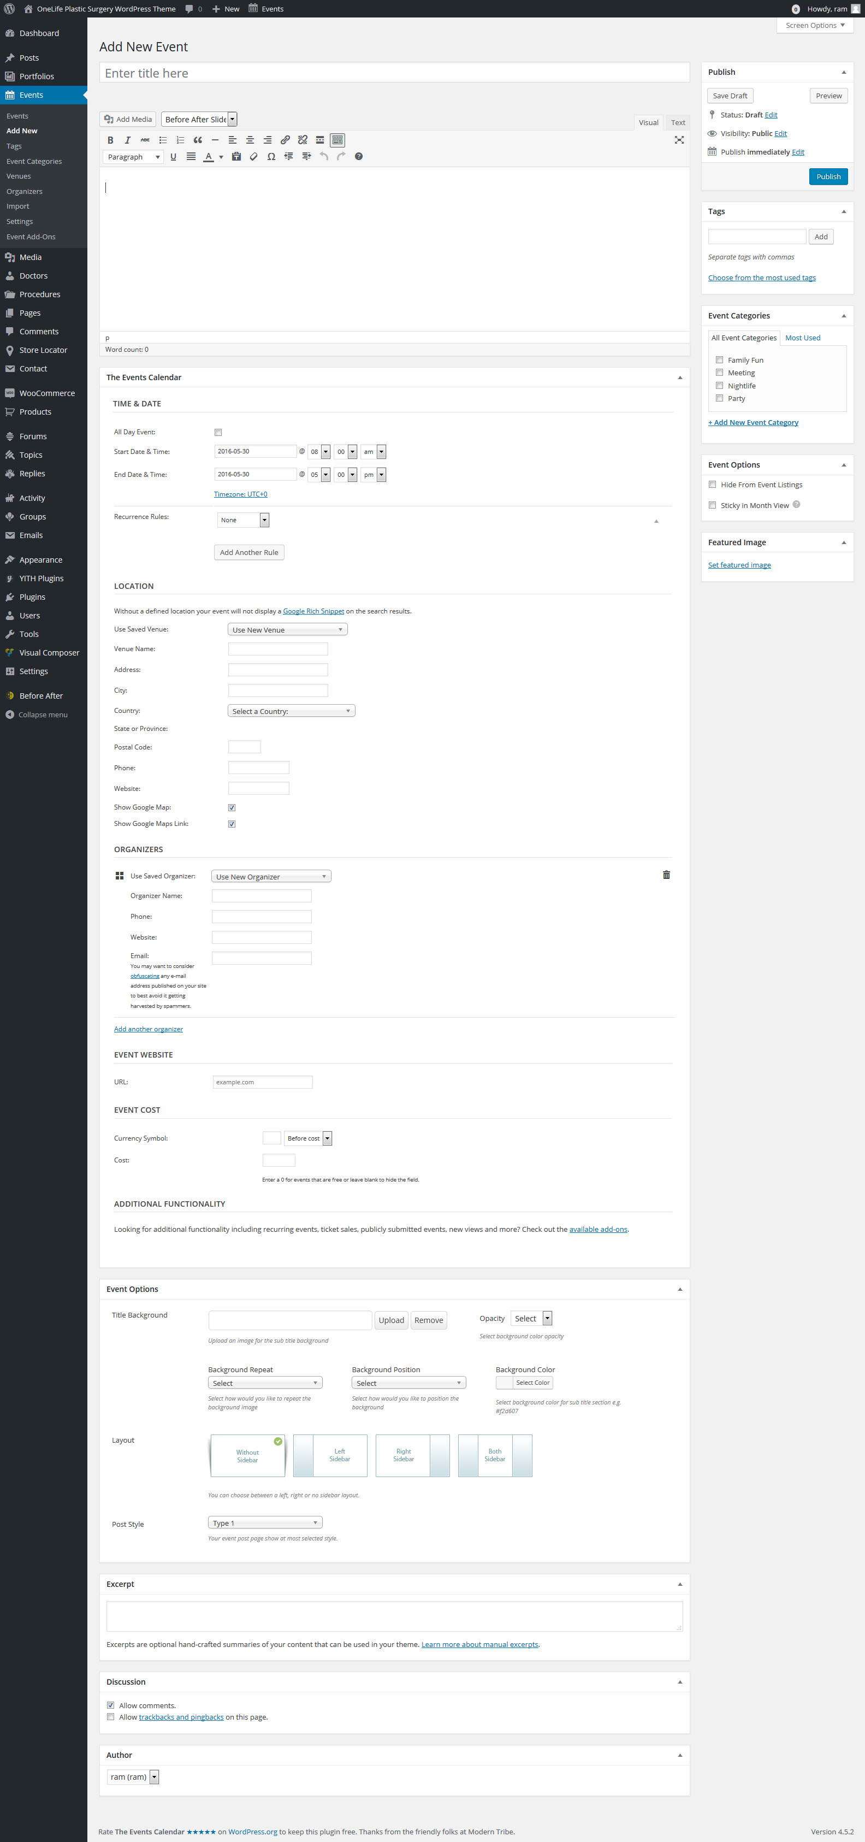Open the special character (omega) picker

271,157
